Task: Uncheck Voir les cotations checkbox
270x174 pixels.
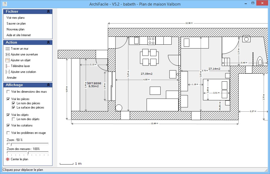Action: [8, 125]
